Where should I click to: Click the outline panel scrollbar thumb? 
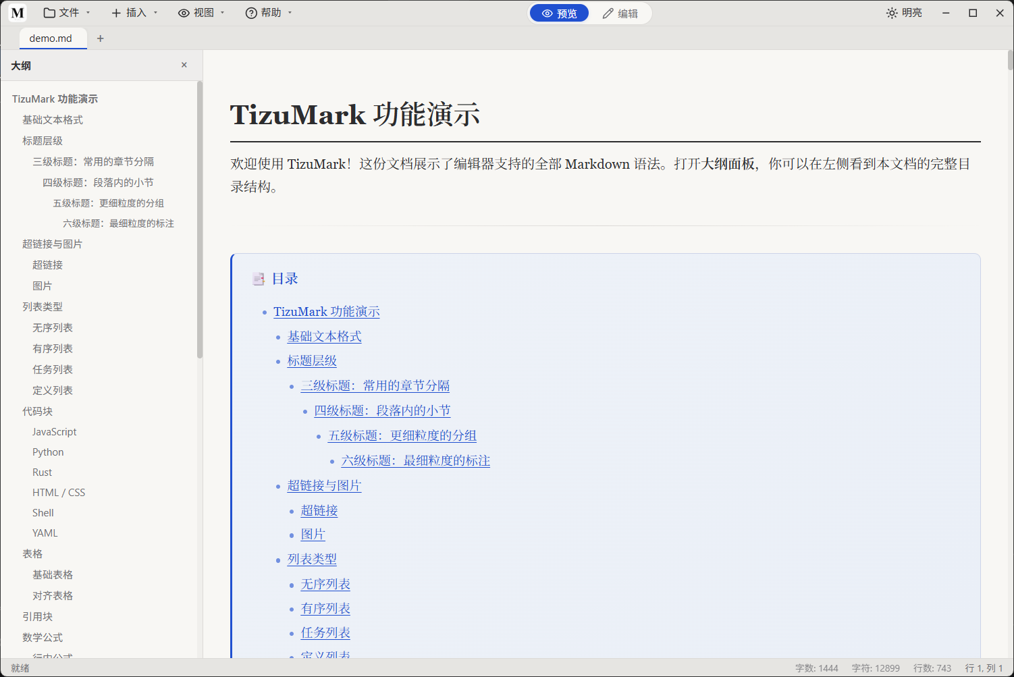point(200,219)
